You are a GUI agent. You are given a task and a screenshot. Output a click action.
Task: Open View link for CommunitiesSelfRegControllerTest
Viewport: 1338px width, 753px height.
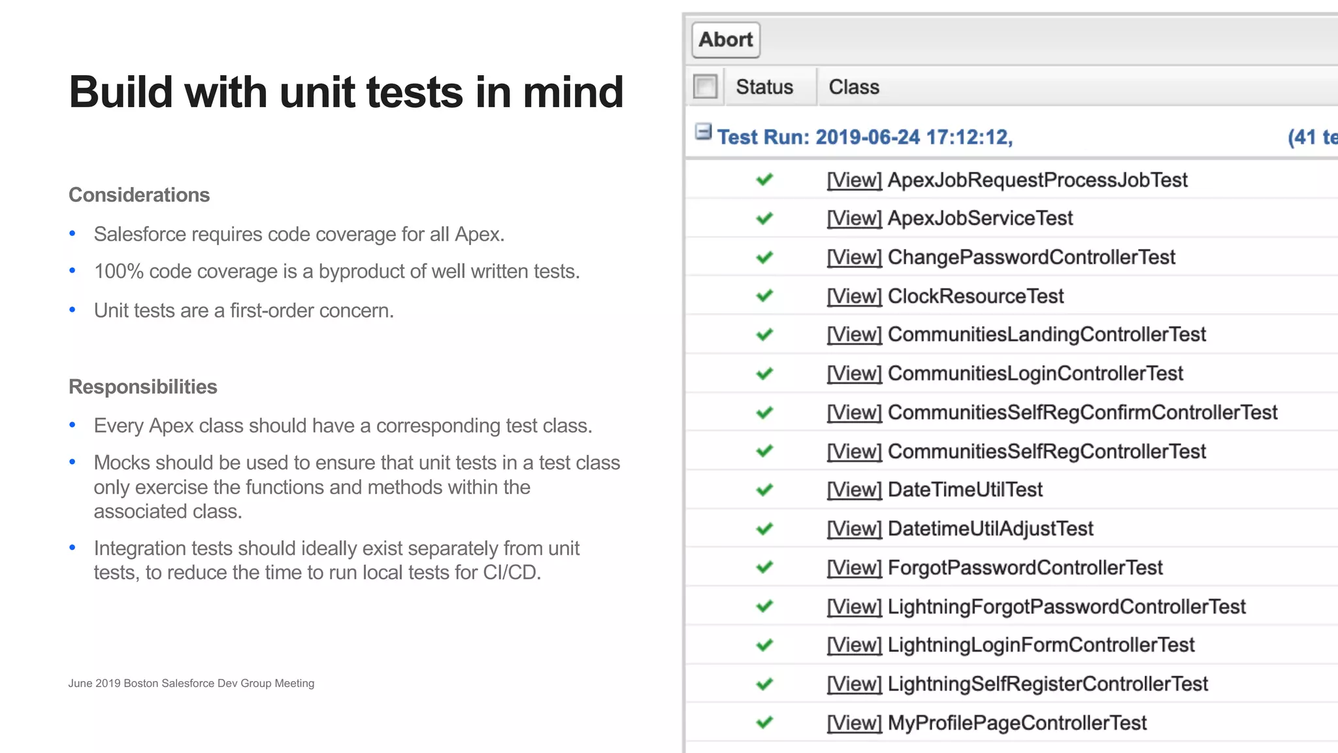855,451
